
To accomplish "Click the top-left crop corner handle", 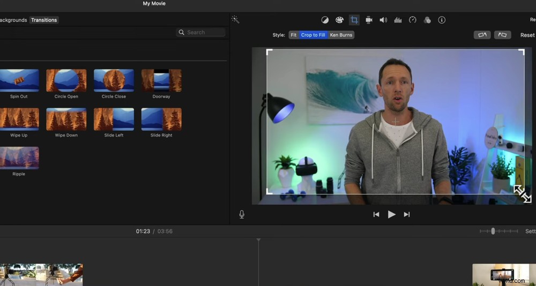I will (269, 51).
